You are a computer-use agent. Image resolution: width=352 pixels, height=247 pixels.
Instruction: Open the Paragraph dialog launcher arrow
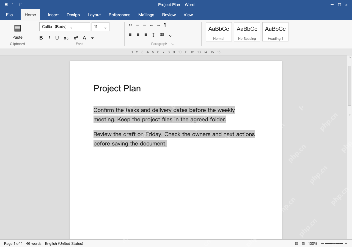172,44
